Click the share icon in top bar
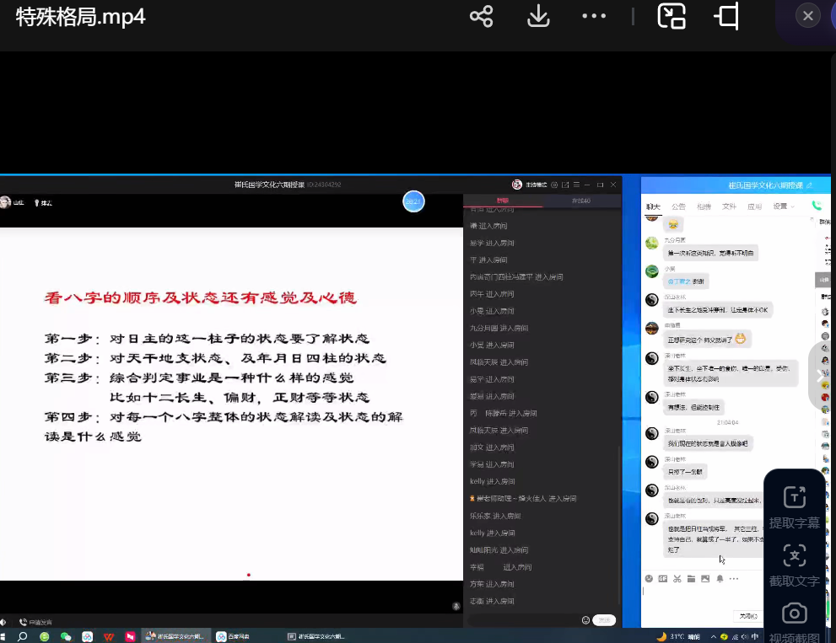Image resolution: width=836 pixels, height=643 pixels. (481, 16)
